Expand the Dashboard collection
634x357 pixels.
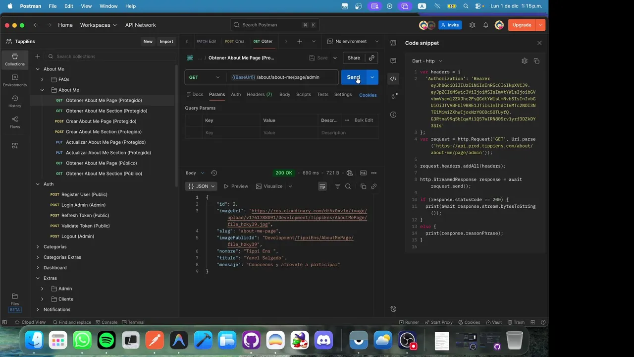[38, 268]
